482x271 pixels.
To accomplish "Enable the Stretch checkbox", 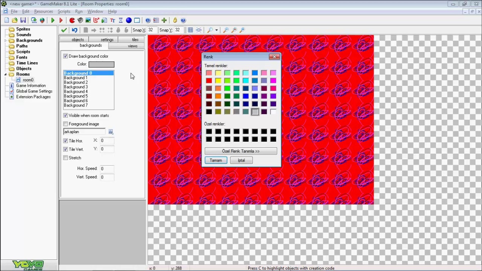I will (x=66, y=158).
